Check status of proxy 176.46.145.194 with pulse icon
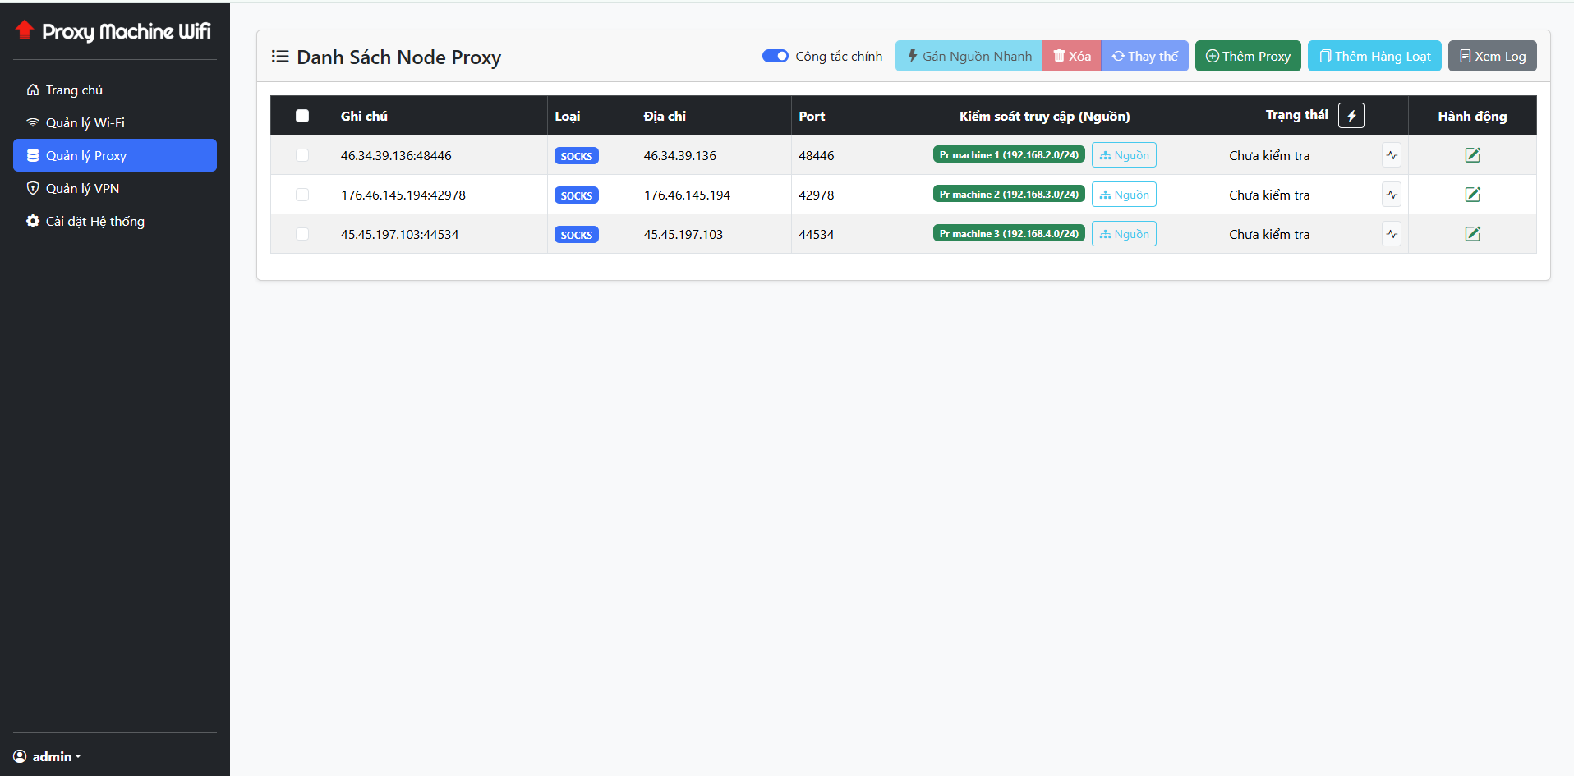Screen dimensions: 1574x776 click(1391, 195)
